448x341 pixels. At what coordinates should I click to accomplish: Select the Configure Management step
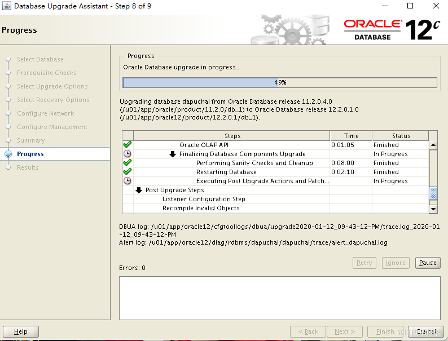click(52, 127)
